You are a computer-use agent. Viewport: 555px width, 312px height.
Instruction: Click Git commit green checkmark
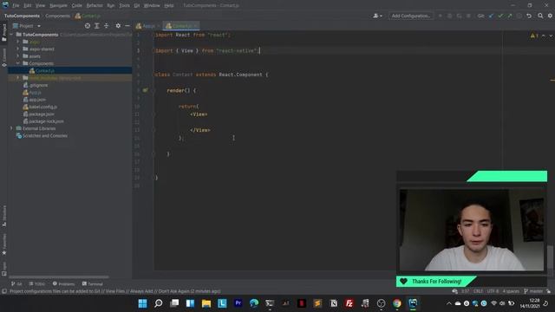tap(500, 16)
